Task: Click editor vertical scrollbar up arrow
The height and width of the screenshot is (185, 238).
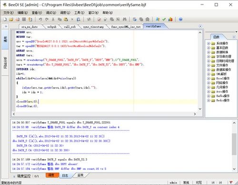Action: click(x=200, y=32)
